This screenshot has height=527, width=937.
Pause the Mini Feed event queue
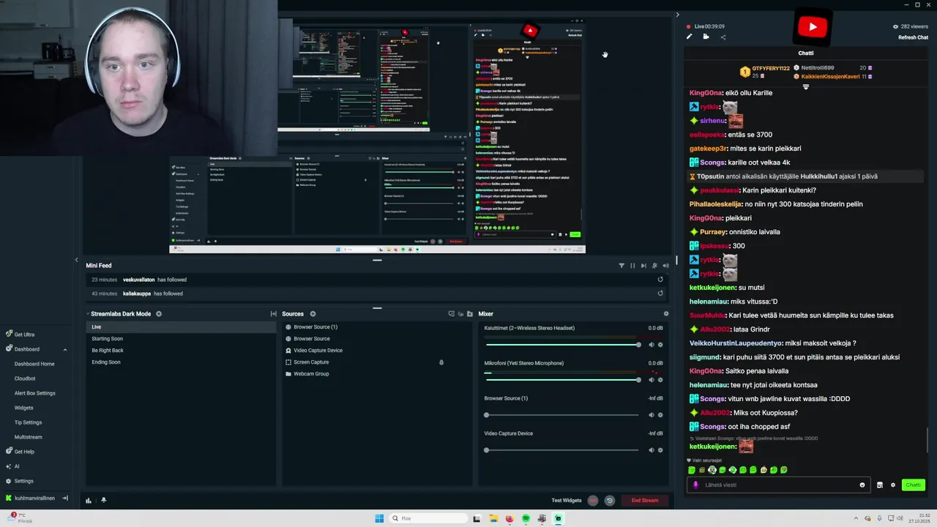[x=632, y=266]
